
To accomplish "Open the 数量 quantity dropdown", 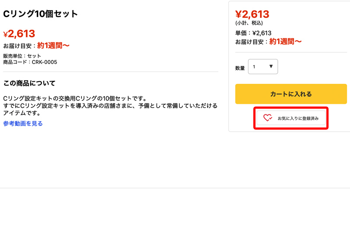I will click(x=263, y=67).
